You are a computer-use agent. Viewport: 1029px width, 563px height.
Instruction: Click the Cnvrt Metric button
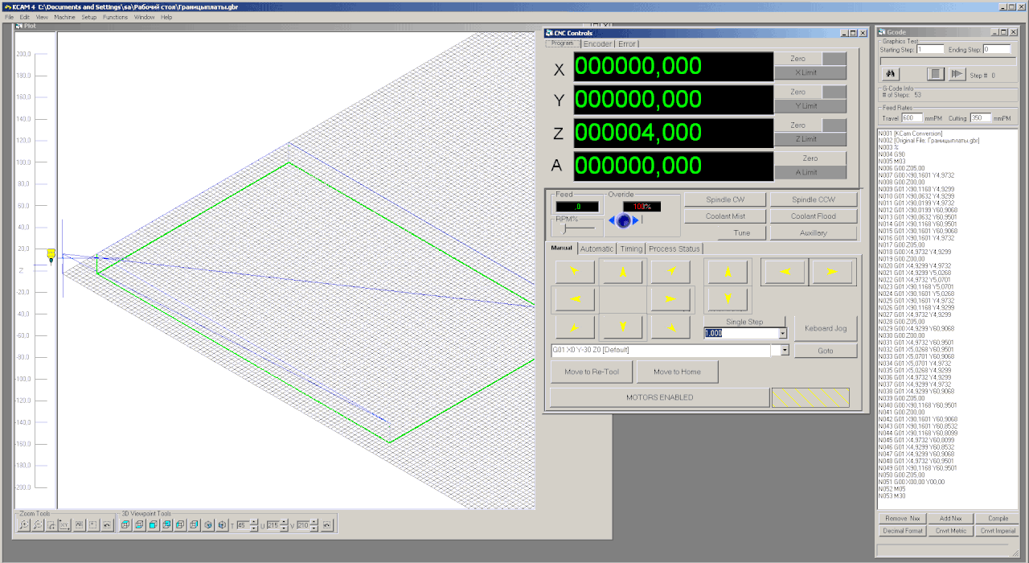tap(951, 531)
